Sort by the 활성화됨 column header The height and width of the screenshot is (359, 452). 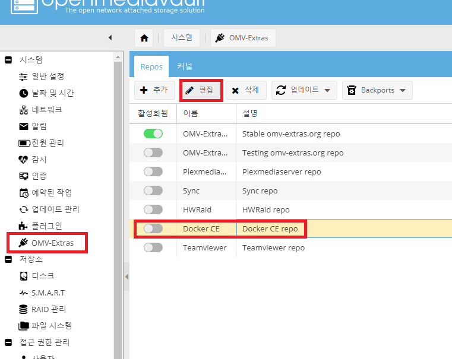153,113
